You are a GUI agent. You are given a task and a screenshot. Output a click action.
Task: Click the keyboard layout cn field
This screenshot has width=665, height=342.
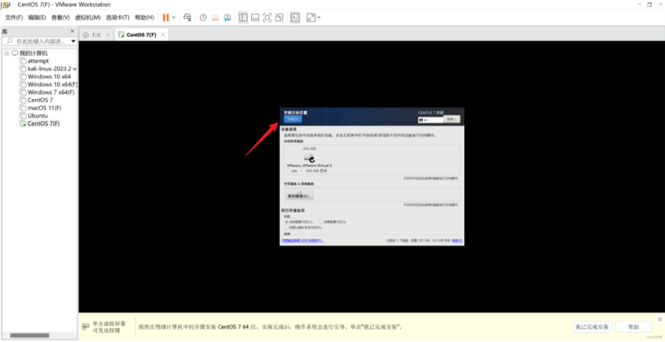coord(431,120)
